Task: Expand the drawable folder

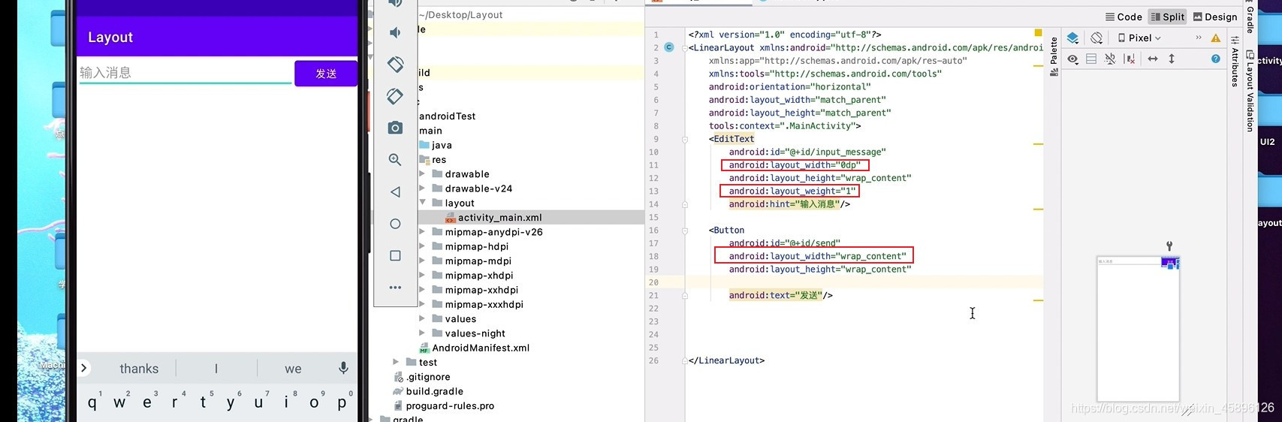Action: (x=422, y=174)
